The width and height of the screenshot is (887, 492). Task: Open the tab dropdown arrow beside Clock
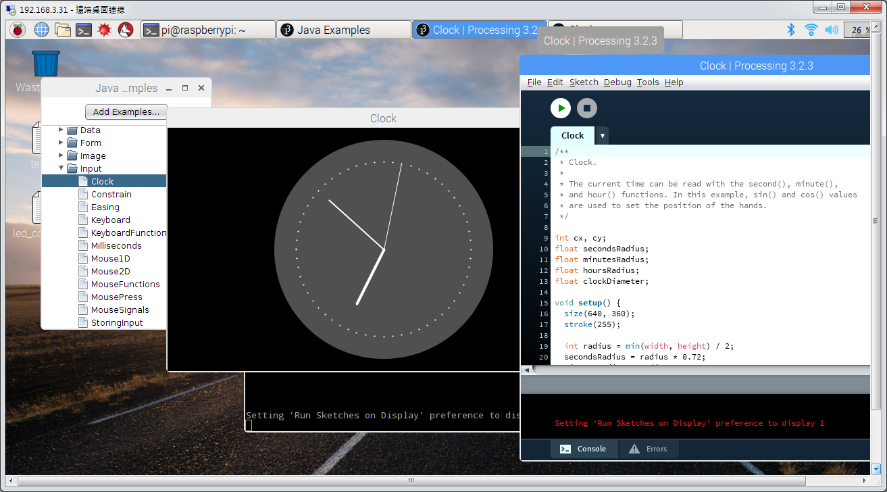[x=602, y=136]
